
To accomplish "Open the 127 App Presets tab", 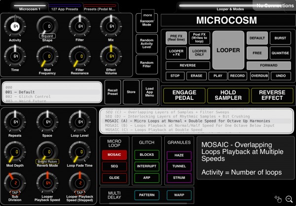I will pos(65,7).
